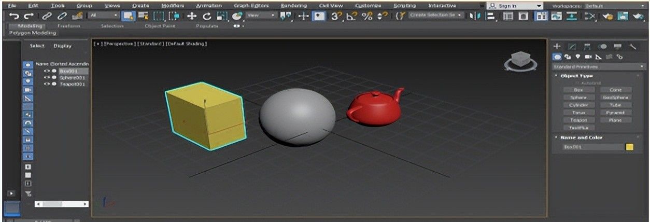The width and height of the screenshot is (650, 222).
Task: Select the Lights category icon
Action: click(x=578, y=57)
